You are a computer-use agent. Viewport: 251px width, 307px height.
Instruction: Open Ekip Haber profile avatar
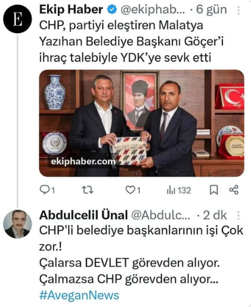point(17,19)
